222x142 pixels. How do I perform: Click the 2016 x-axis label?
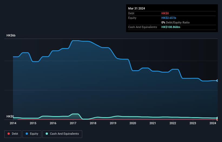pyautogui.click(x=53, y=123)
